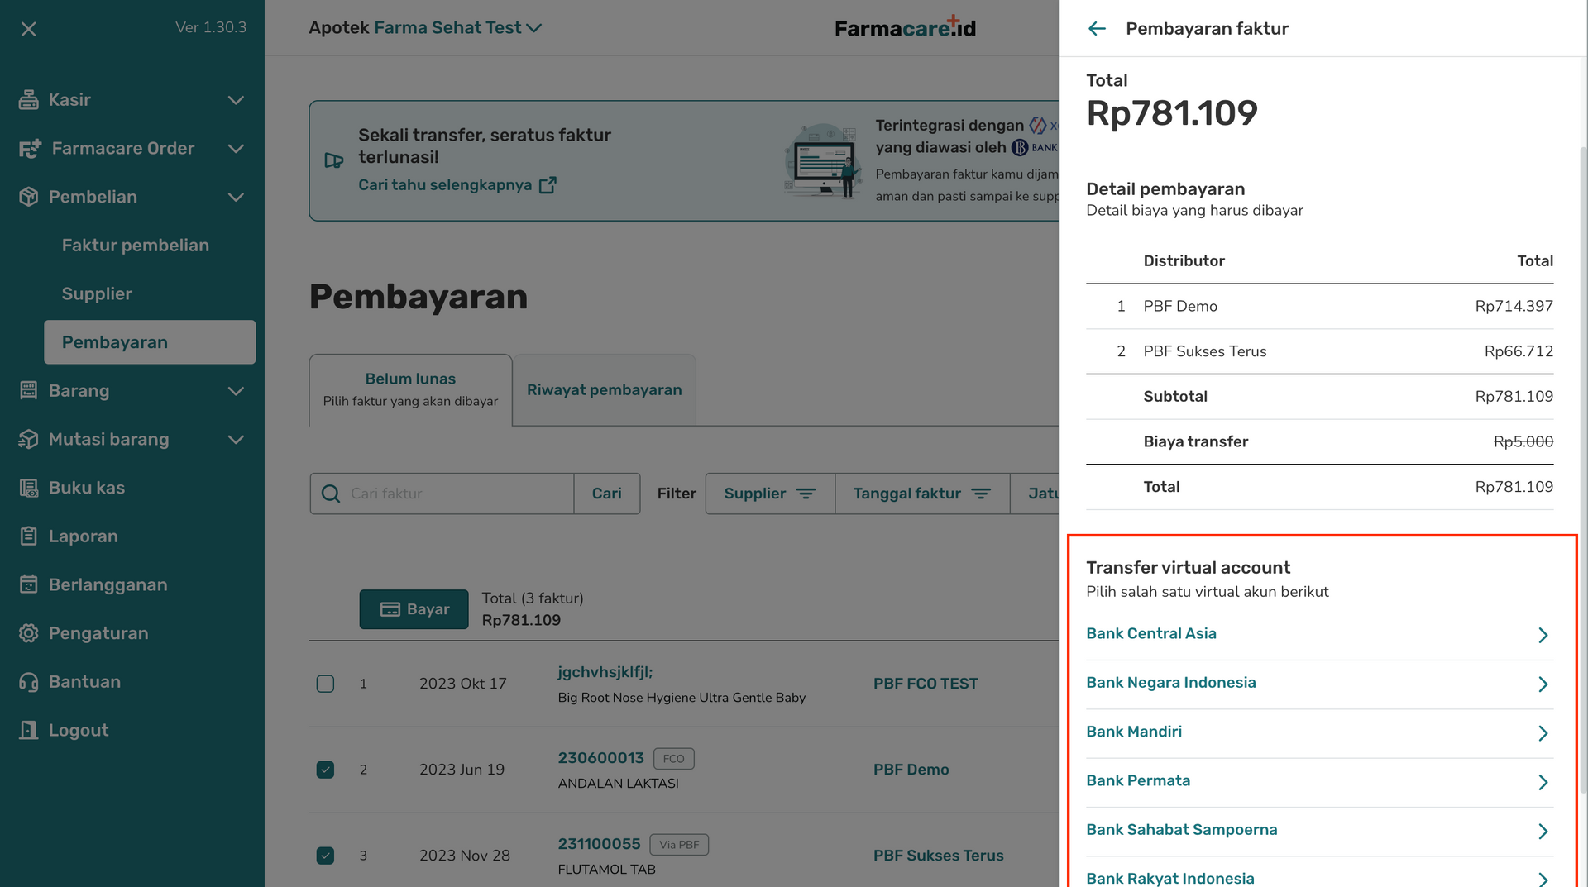Go back using the Pembayaran faktur arrow
The height and width of the screenshot is (887, 1588).
pos(1097,29)
